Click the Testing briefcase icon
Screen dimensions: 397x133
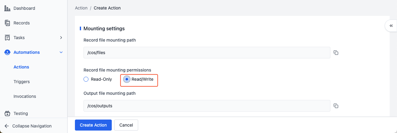[7, 113]
